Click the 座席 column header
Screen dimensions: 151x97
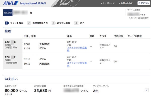92,36
